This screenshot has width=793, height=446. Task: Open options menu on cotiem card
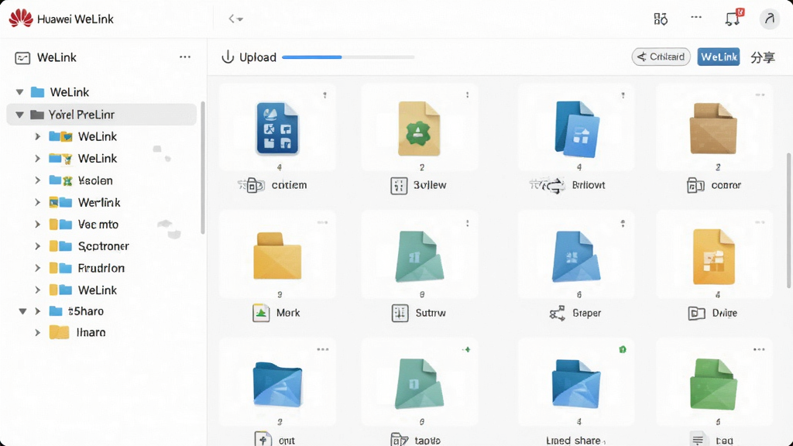coord(324,95)
